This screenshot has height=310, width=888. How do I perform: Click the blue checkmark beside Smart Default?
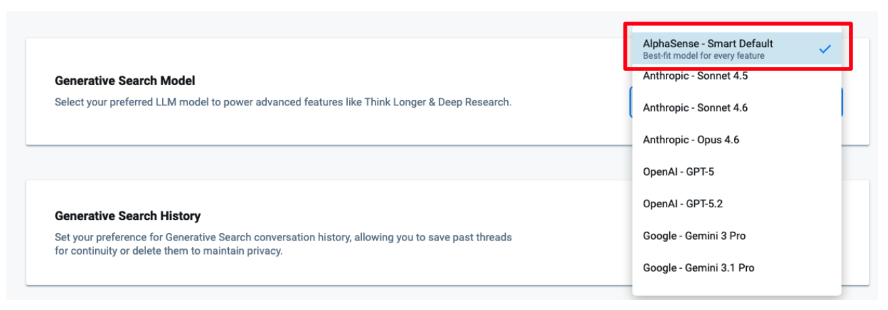click(x=825, y=49)
